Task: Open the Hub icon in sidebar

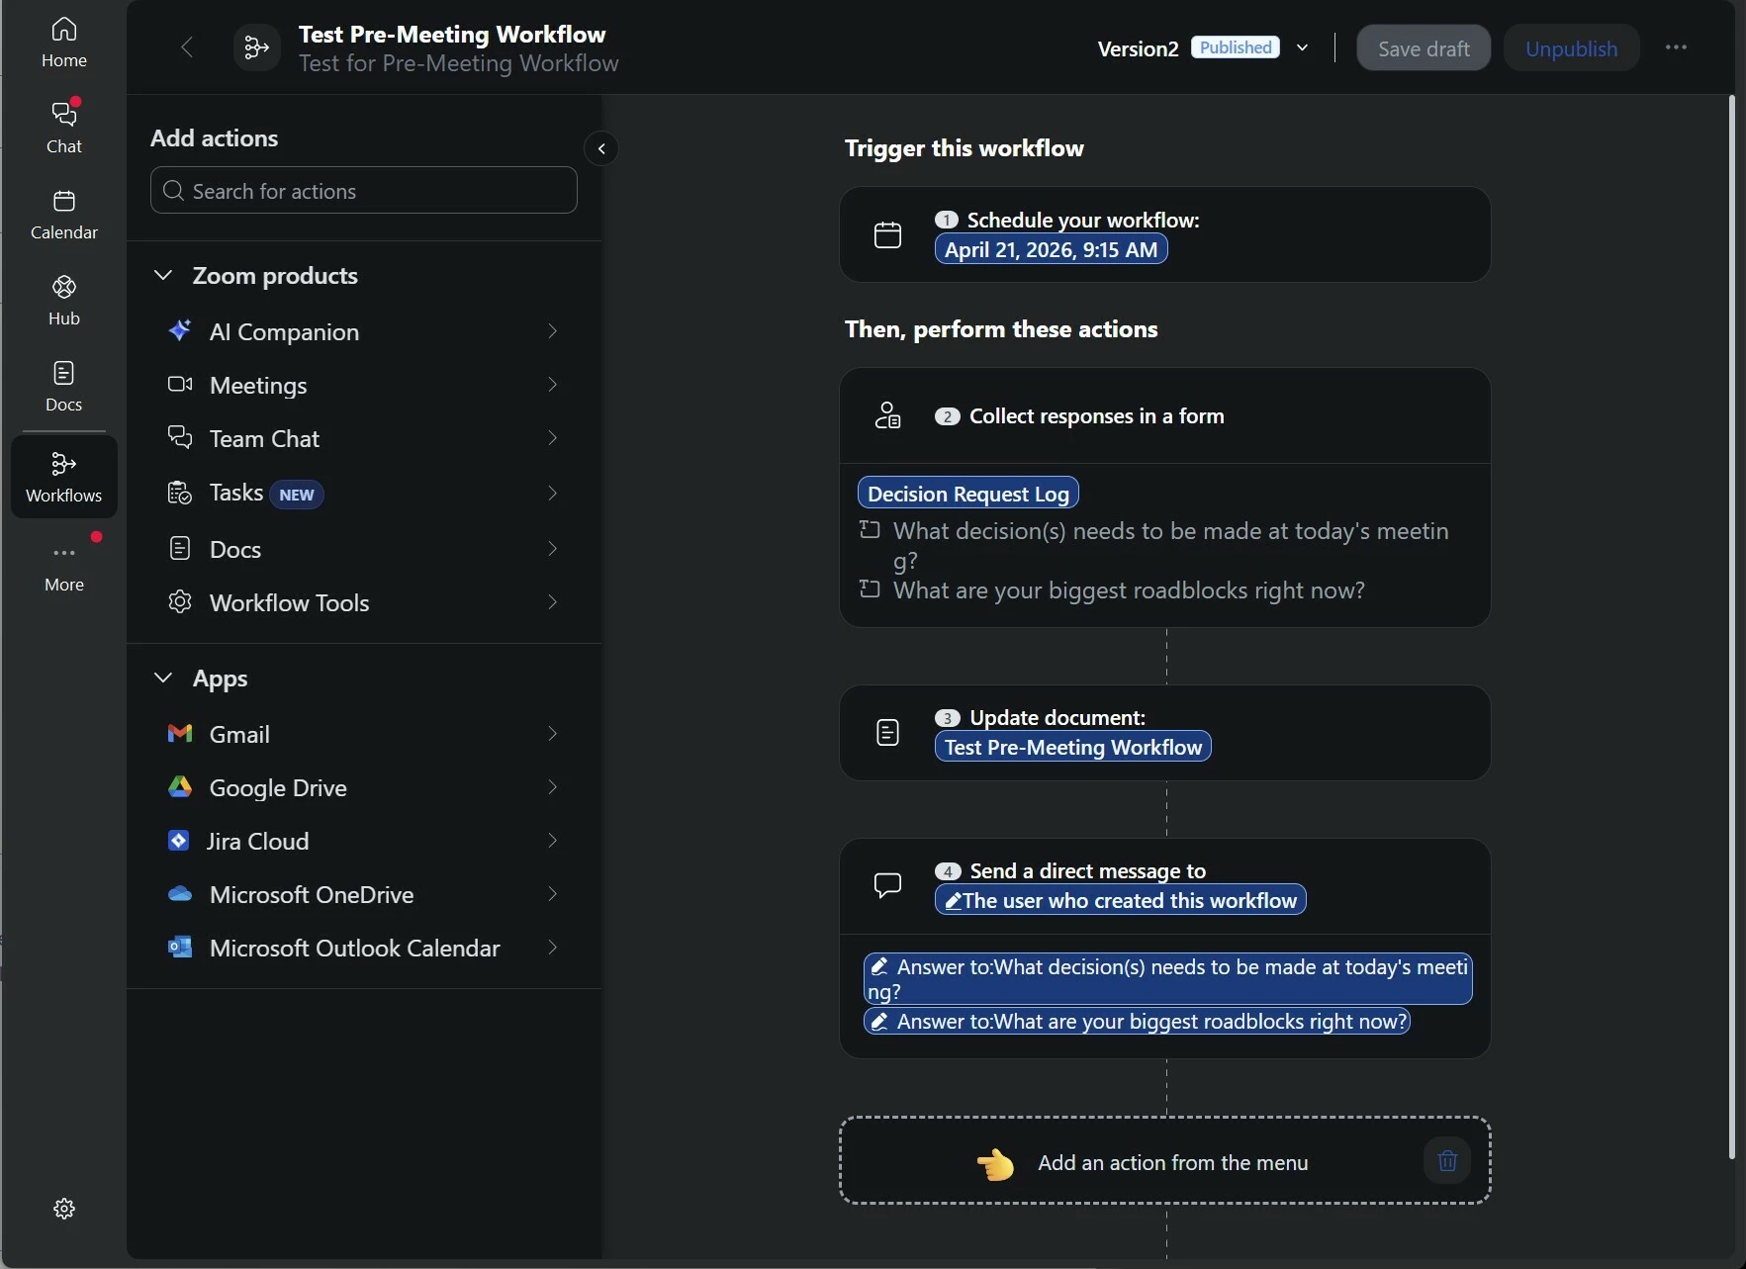Action: click(64, 300)
